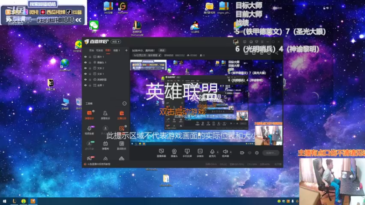365x205 pixels.
Task: Toggle the preview eye icon in bottom bar
Action: click(x=250, y=153)
